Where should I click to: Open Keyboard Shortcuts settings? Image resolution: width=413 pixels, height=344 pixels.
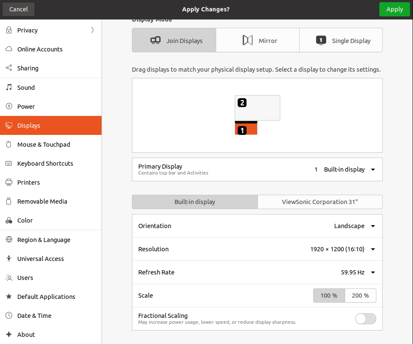click(x=51, y=163)
